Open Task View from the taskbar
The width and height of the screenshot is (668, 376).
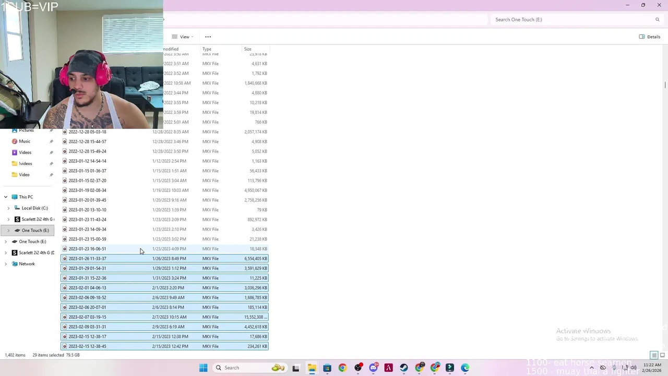coord(296,368)
